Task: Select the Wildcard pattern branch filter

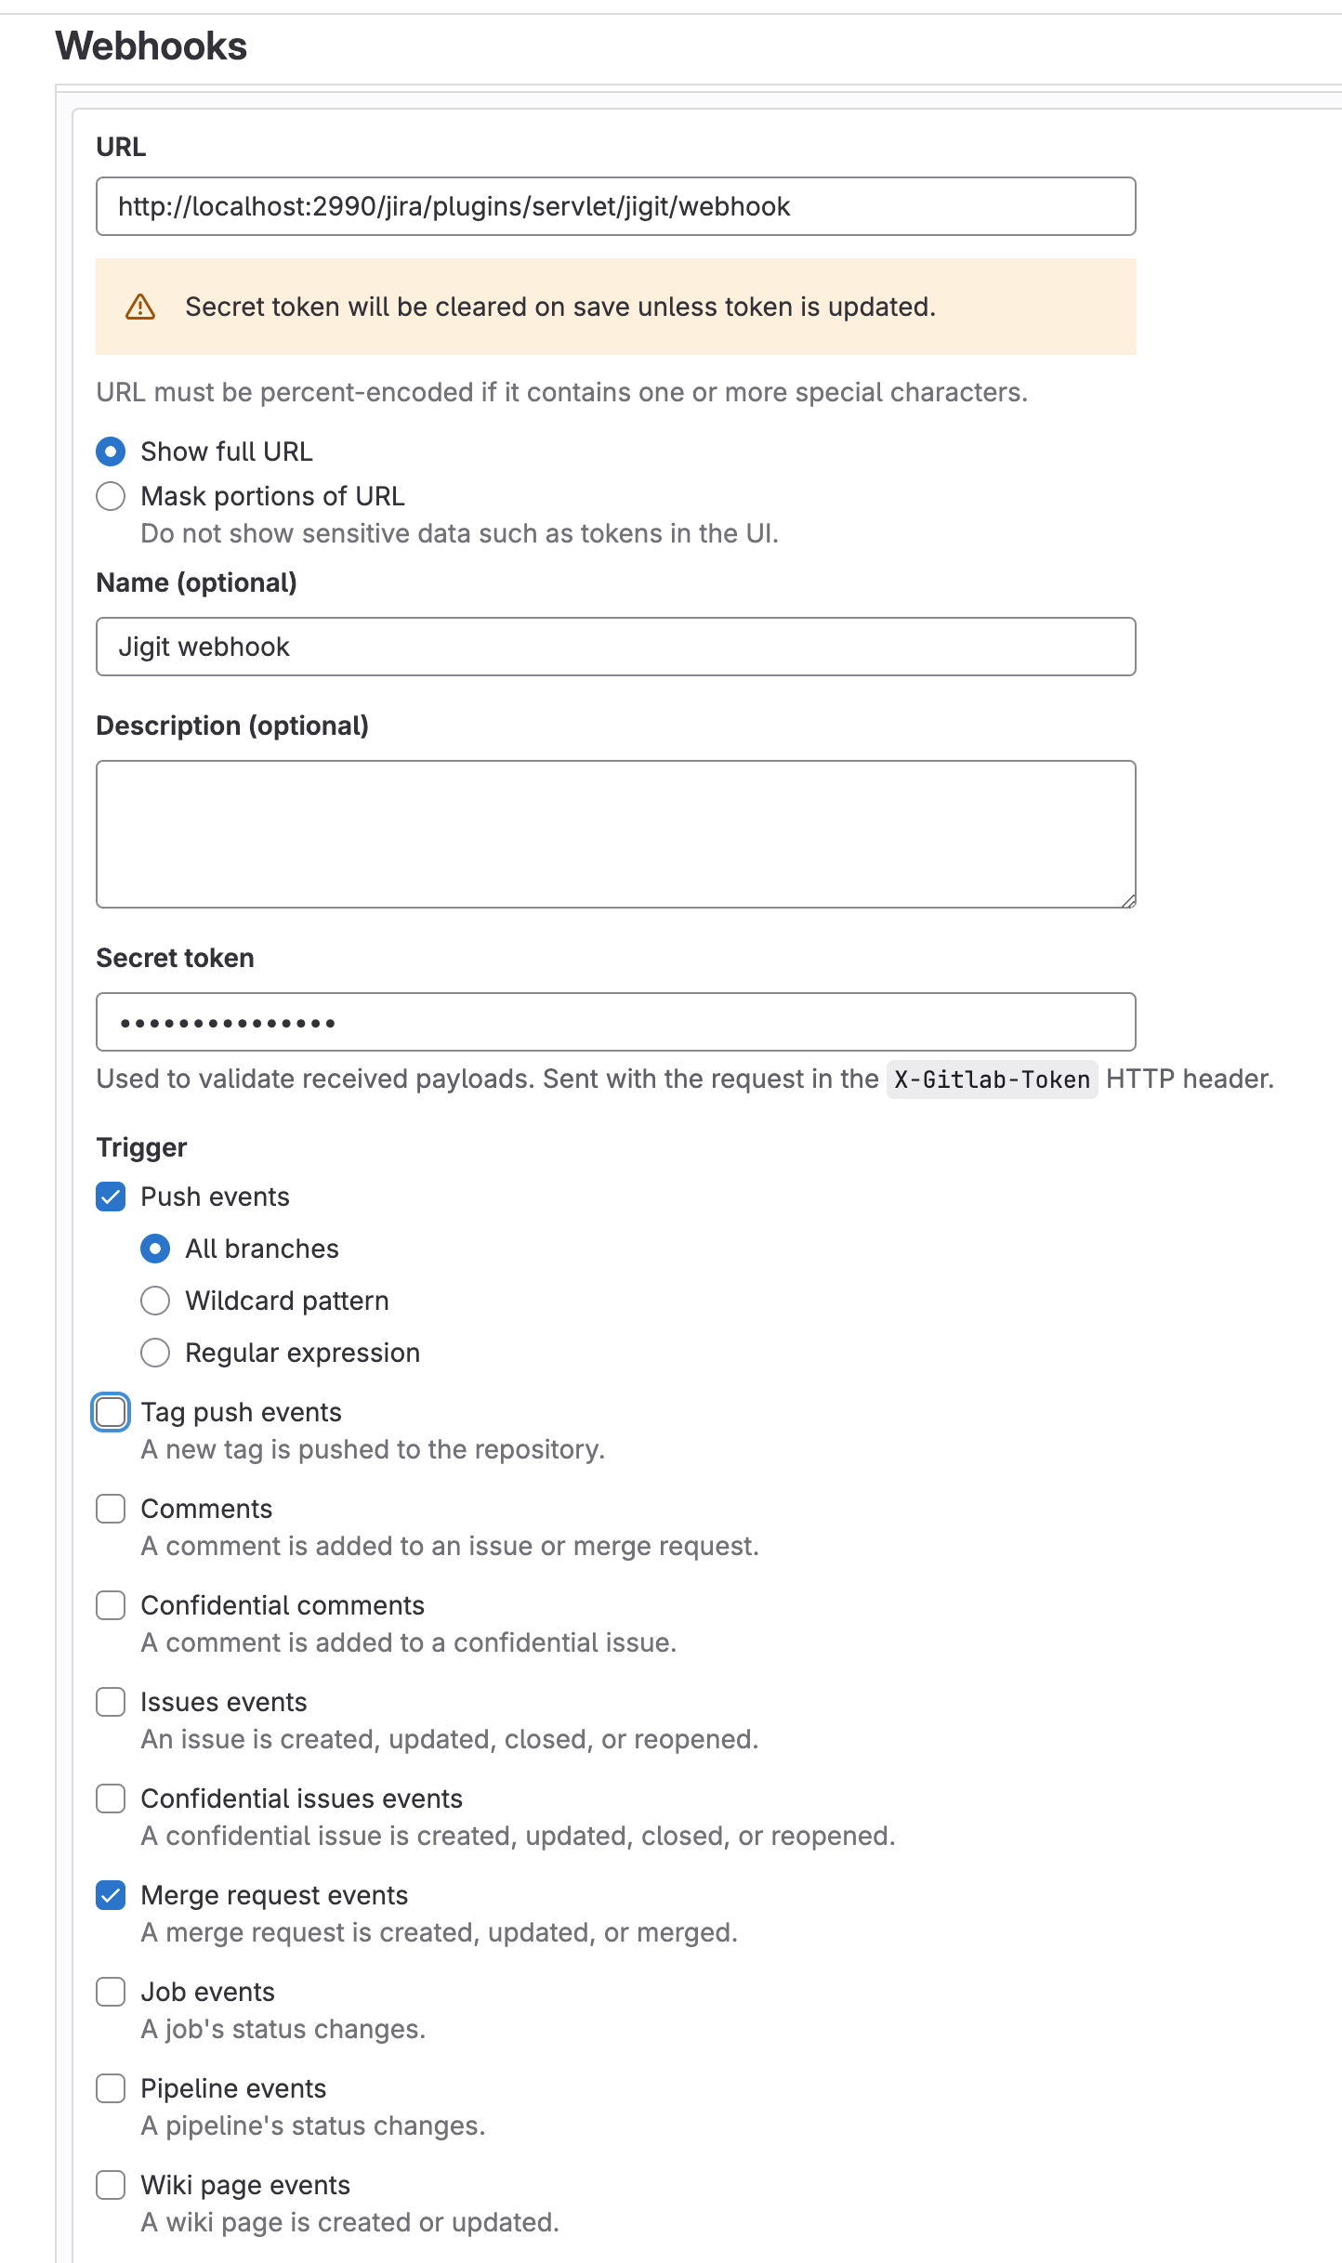Action: pyautogui.click(x=155, y=1301)
